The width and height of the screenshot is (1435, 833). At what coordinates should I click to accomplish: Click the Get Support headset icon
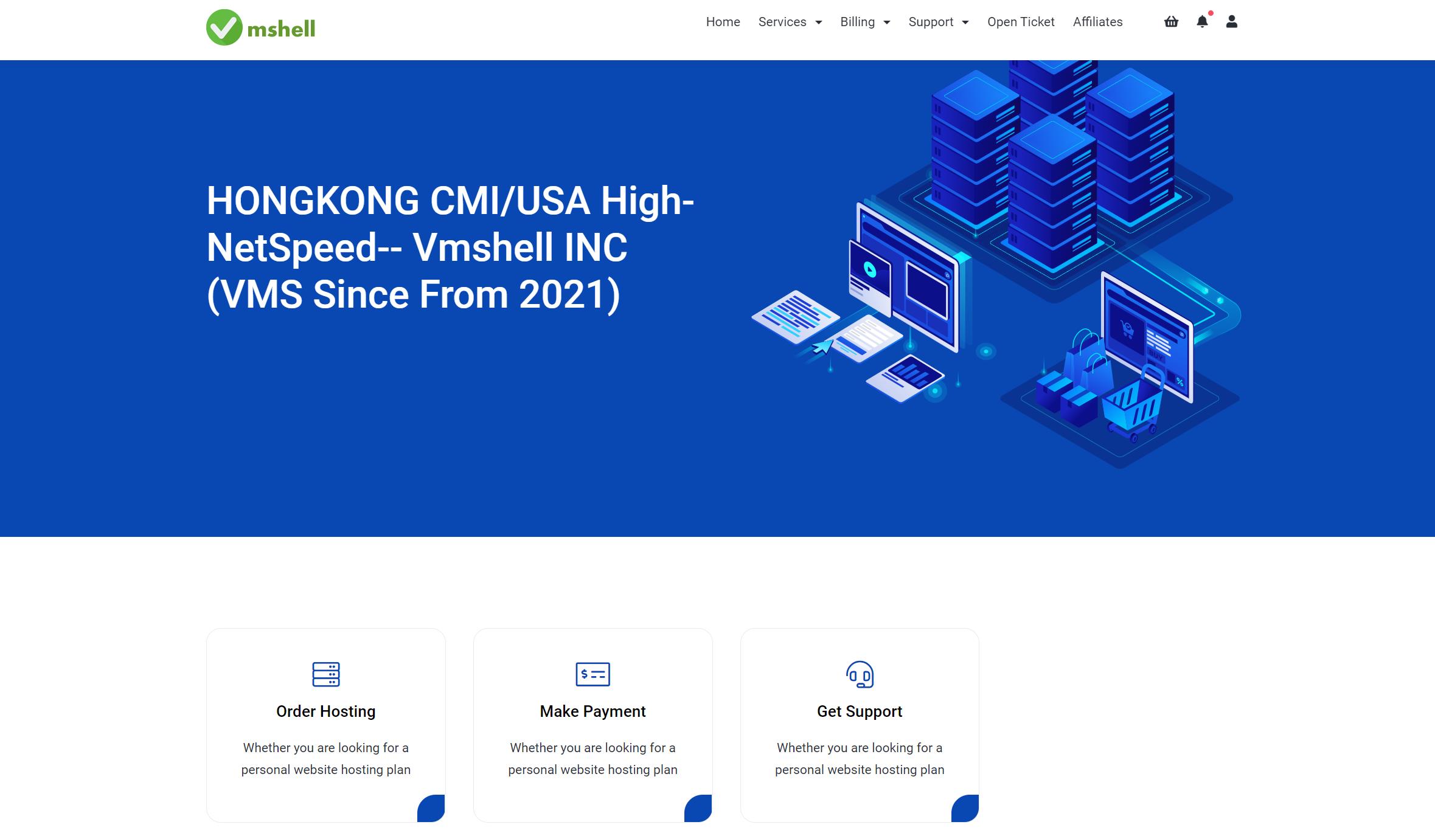860,674
